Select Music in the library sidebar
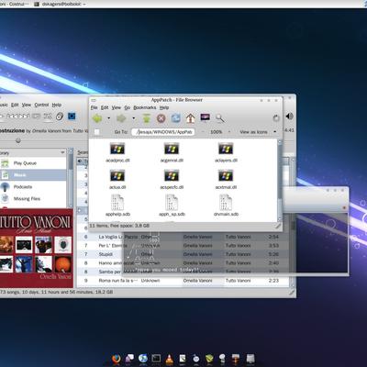This screenshot has width=367, height=367. pos(33,175)
